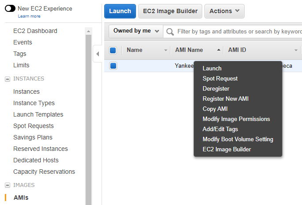302x205 pixels.
Task: Choose Spot Request in the context menu
Action: [x=220, y=78]
